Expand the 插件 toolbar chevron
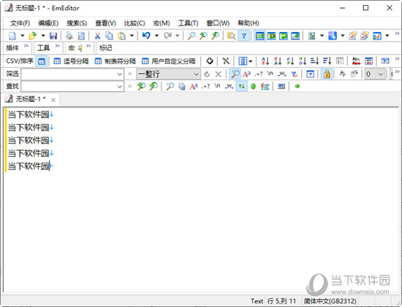Image resolution: width=402 pixels, height=307 pixels. [26, 47]
